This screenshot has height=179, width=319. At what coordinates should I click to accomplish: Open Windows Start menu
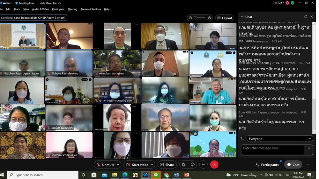2,175
